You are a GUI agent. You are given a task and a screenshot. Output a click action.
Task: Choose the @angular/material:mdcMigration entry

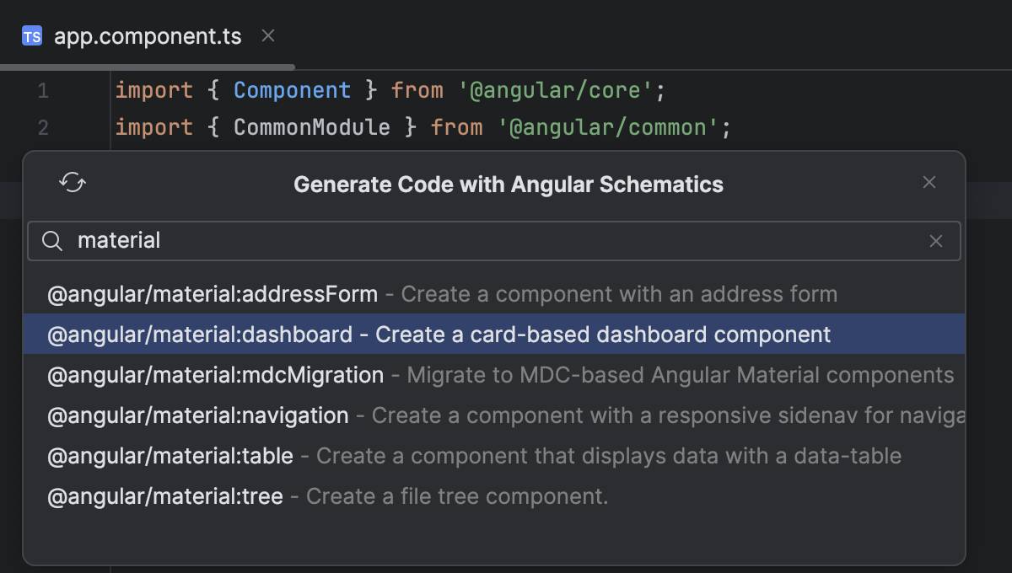[x=214, y=375]
